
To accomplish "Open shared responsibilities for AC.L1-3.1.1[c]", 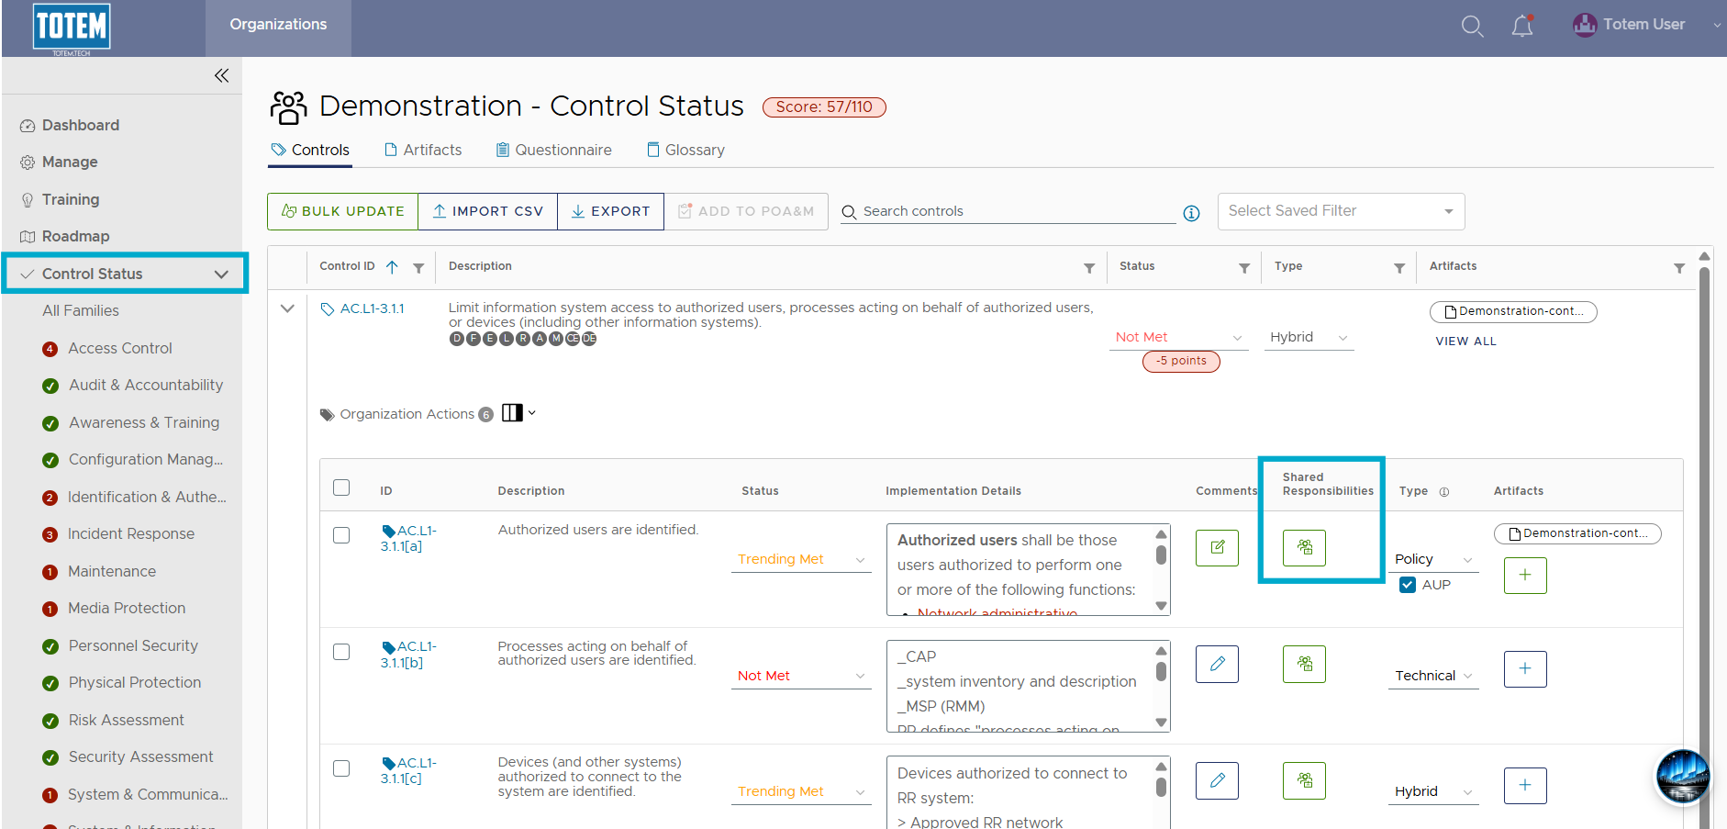I will point(1304,780).
